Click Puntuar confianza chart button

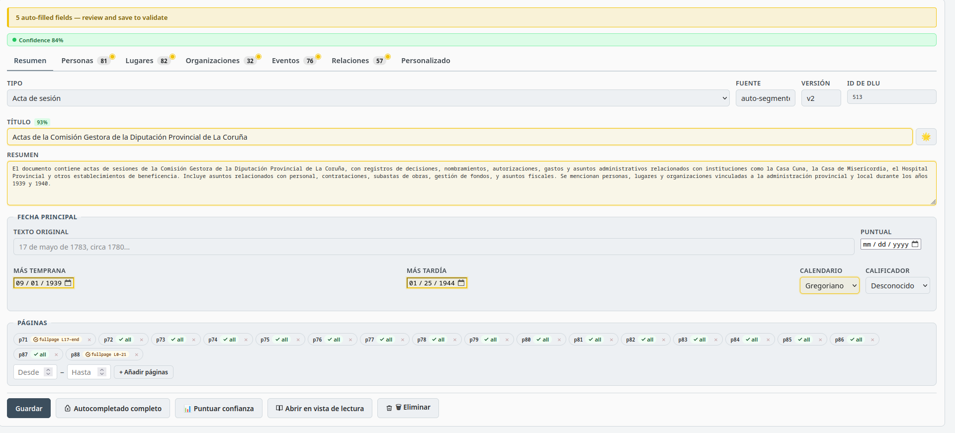pyautogui.click(x=219, y=408)
